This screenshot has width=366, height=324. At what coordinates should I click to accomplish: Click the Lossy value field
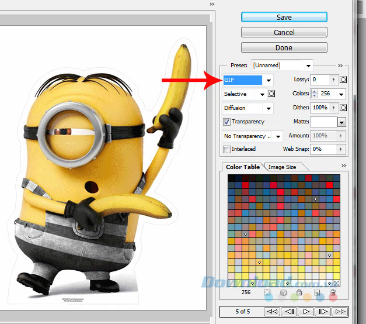point(320,80)
